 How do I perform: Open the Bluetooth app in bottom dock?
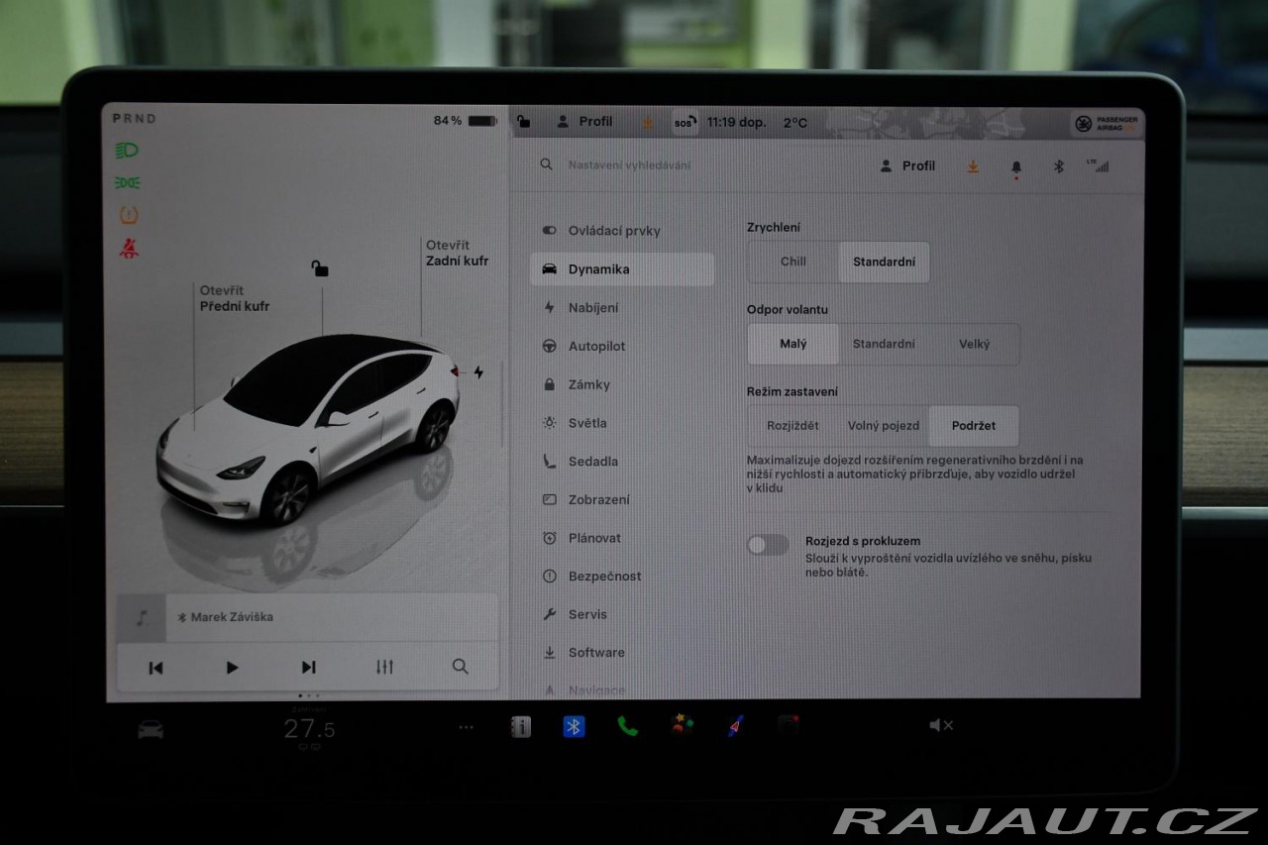[x=574, y=726]
